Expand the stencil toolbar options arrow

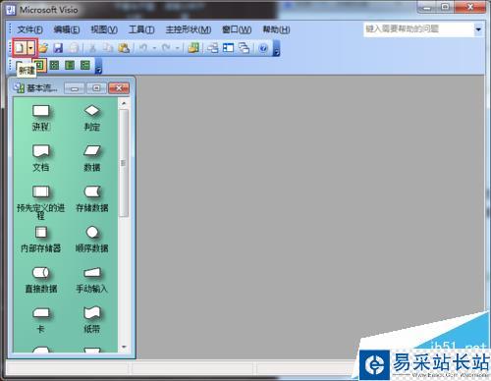(x=98, y=66)
